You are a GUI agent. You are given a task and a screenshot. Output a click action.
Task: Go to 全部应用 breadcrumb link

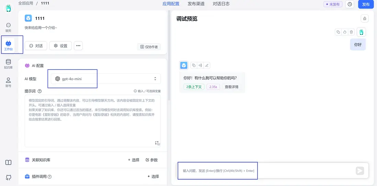pos(26,3)
